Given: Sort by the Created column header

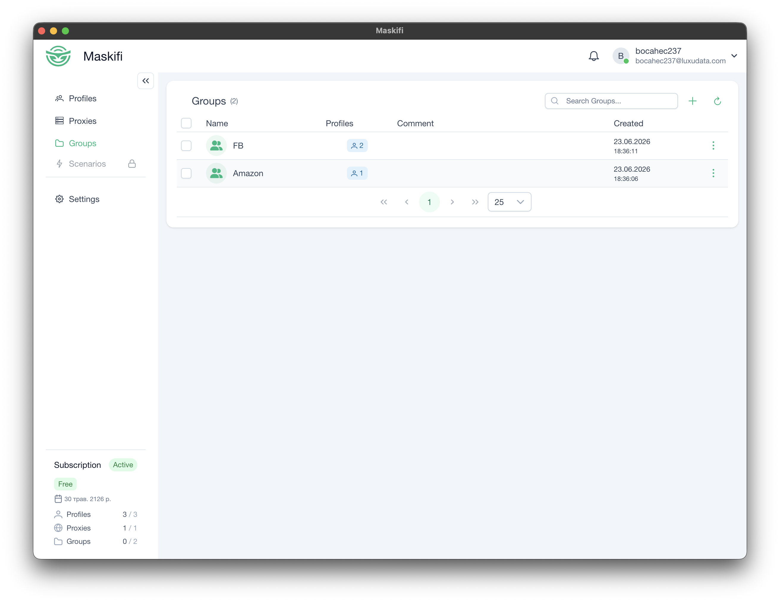Looking at the screenshot, I should (x=629, y=124).
